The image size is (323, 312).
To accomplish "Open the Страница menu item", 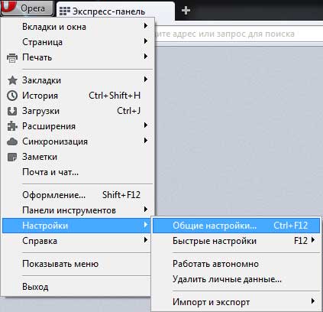I will click(78, 42).
